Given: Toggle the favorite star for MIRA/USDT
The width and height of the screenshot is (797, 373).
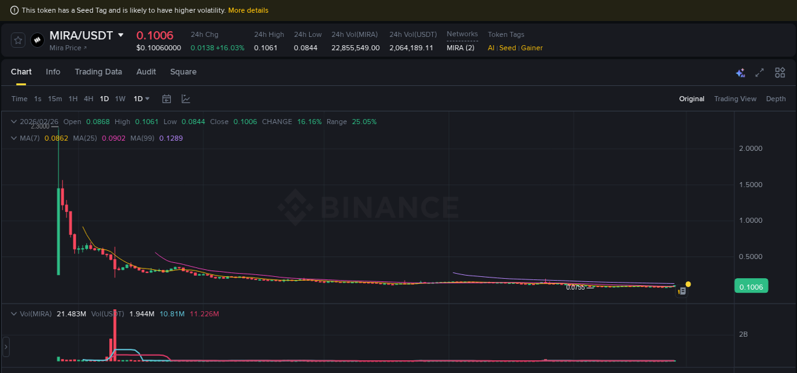Looking at the screenshot, I should (x=18, y=39).
